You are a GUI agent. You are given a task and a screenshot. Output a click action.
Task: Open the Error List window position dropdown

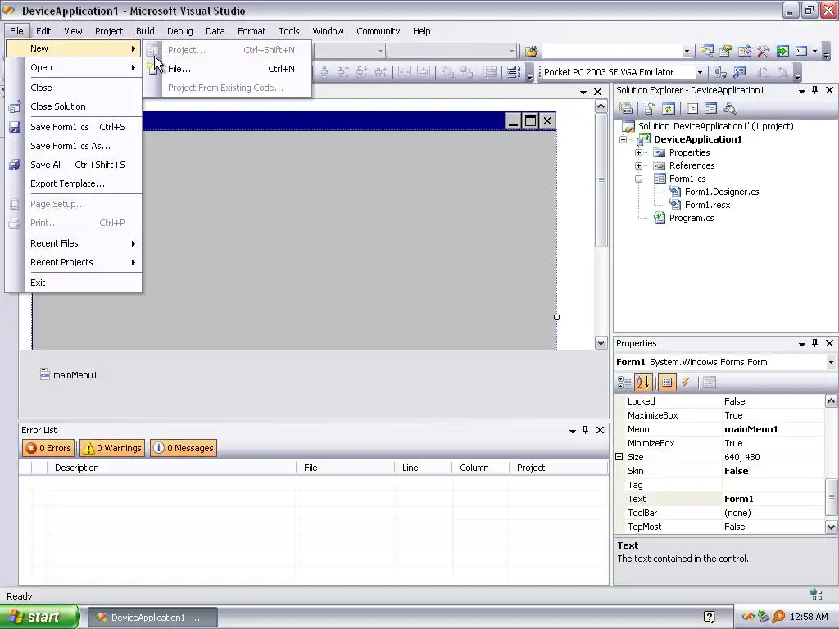tap(573, 431)
